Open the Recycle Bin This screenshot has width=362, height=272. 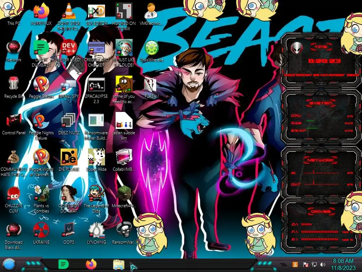(14, 87)
